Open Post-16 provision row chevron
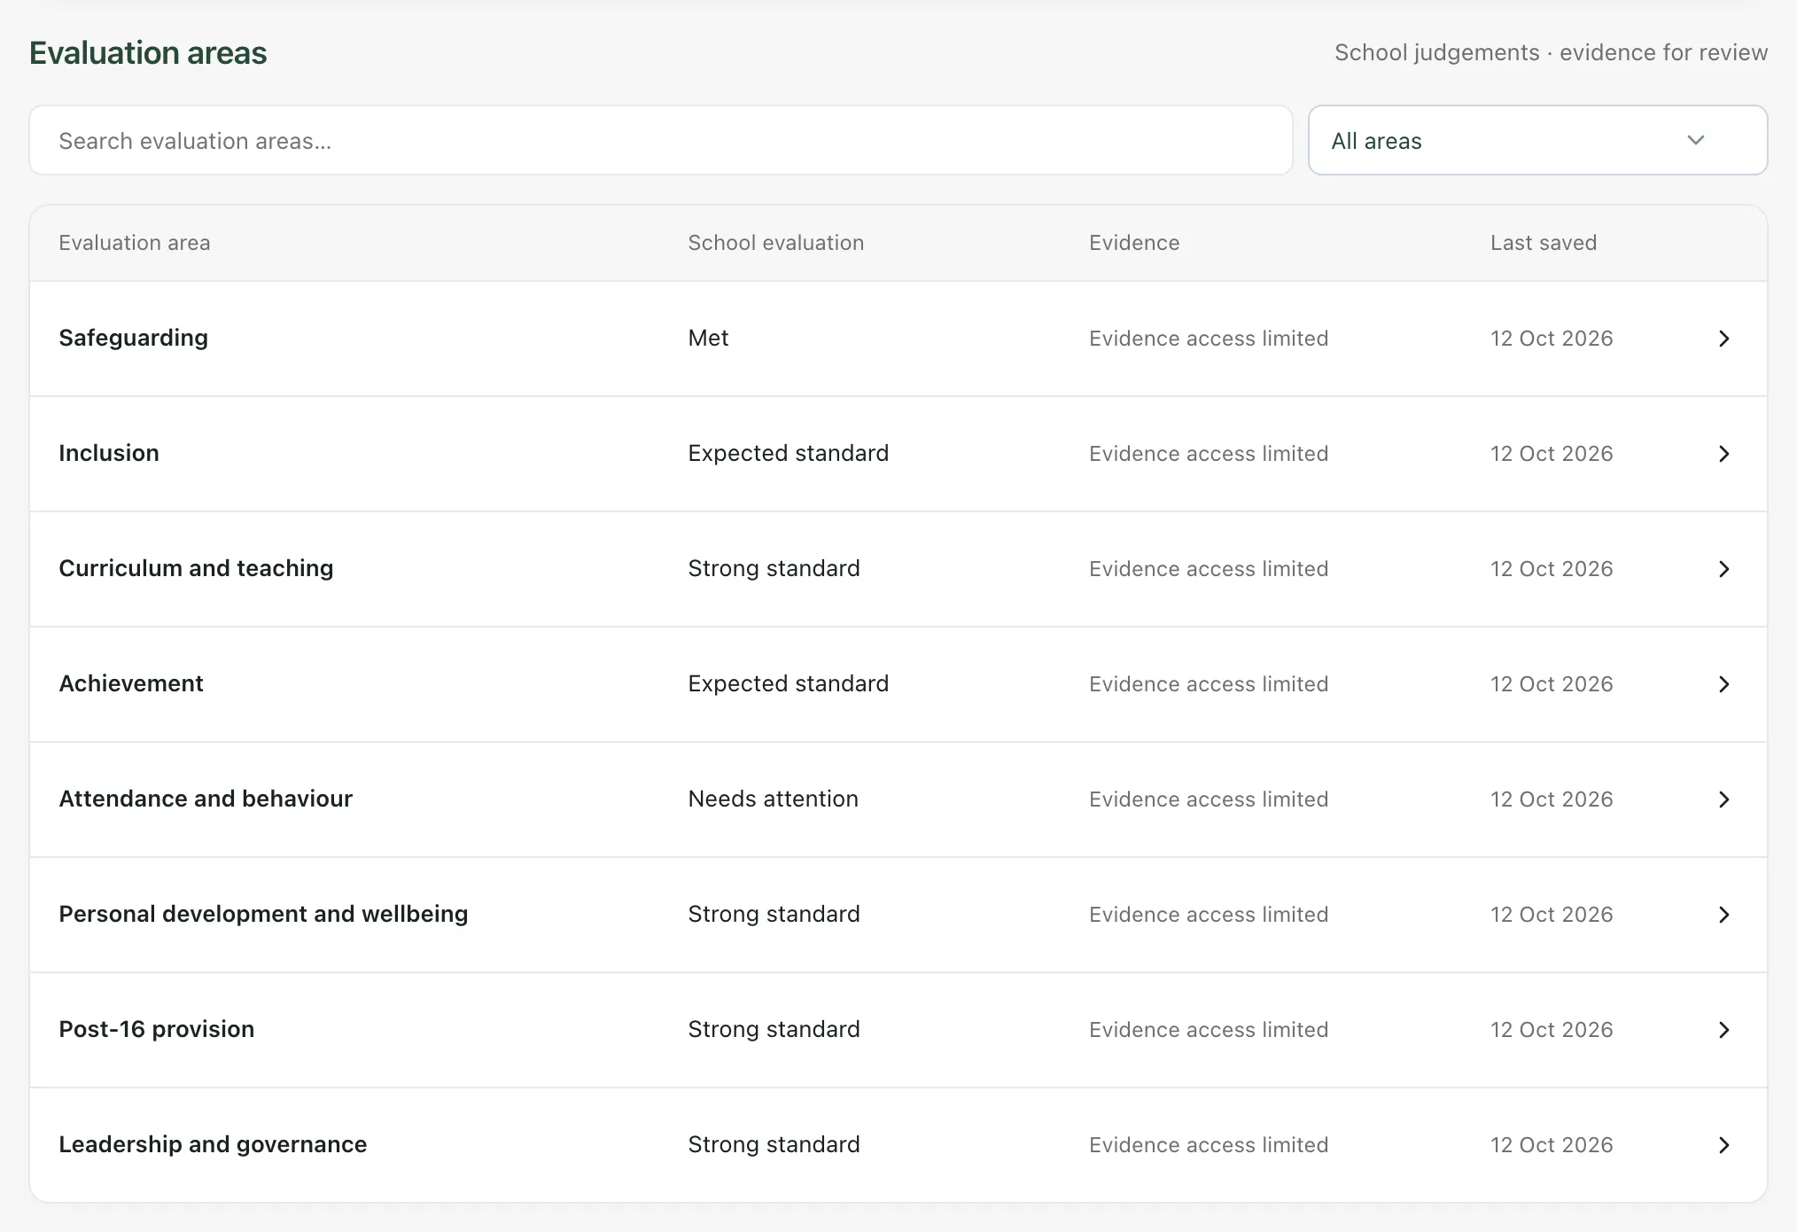This screenshot has height=1232, width=1797. 1723,1030
